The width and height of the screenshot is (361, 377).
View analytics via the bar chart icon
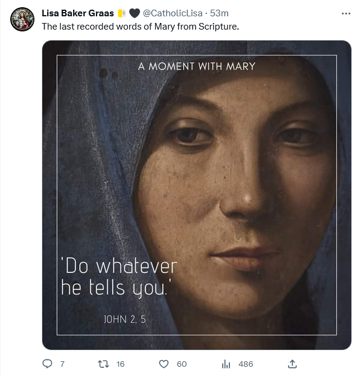[226, 364]
